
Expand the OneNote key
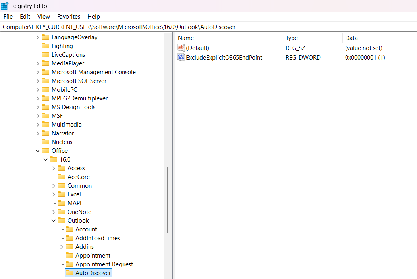[x=54, y=212]
